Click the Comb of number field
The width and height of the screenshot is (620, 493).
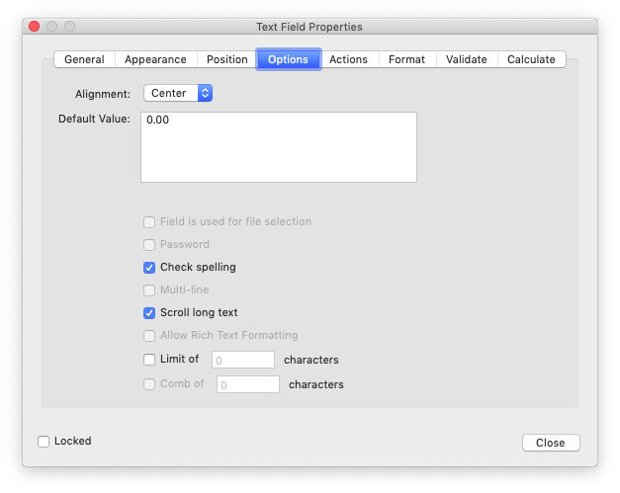pos(248,384)
